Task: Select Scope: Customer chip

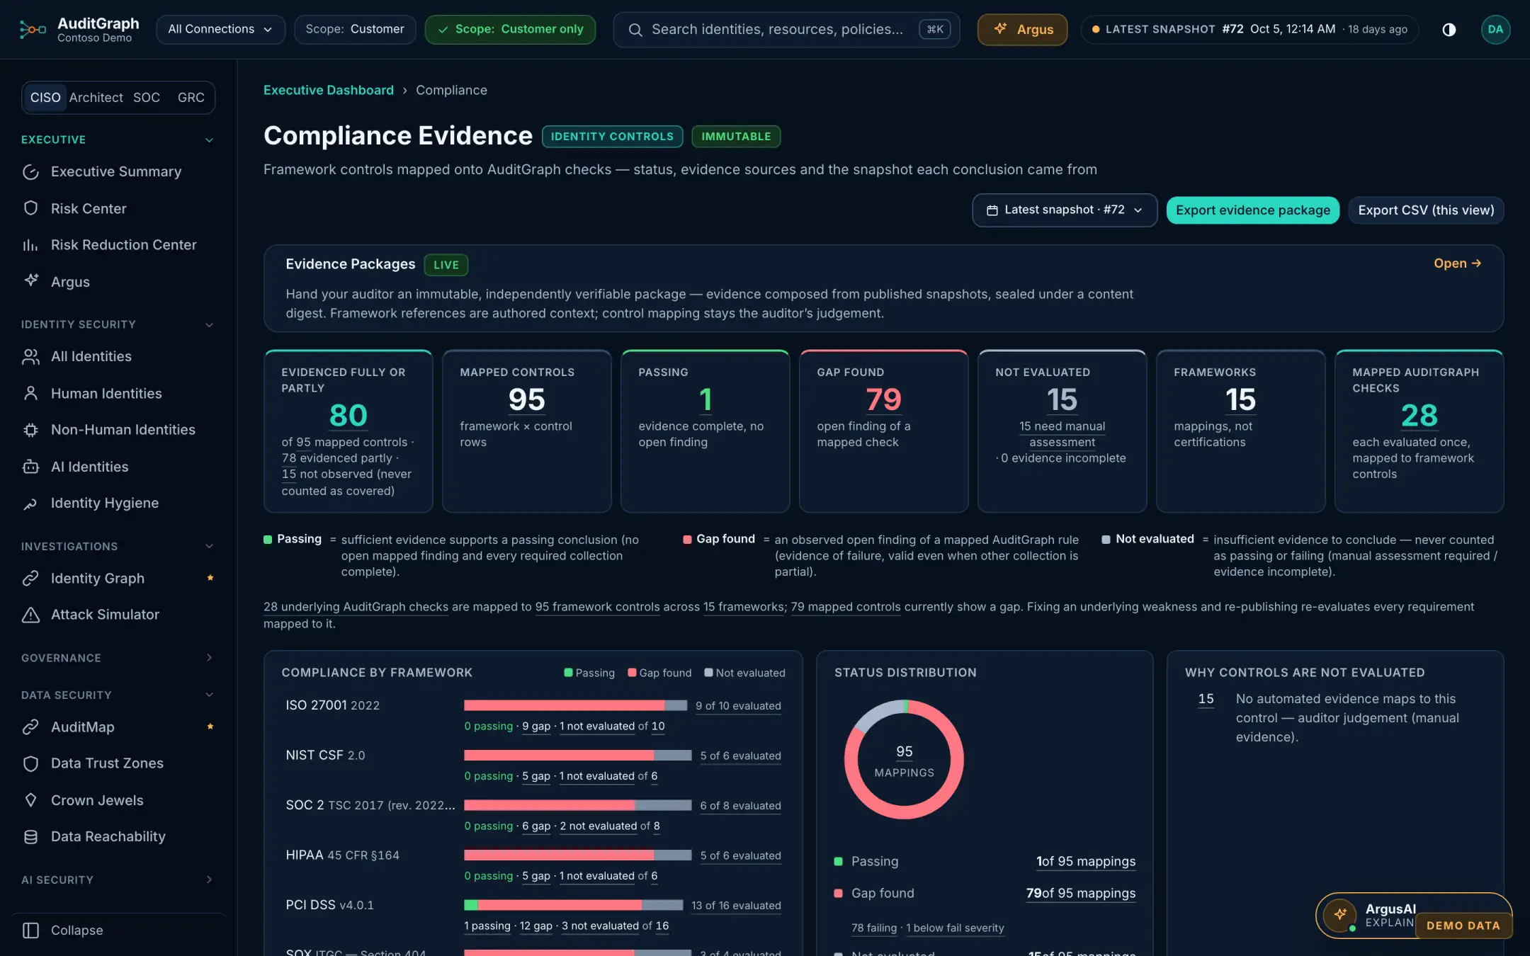Action: [x=355, y=29]
